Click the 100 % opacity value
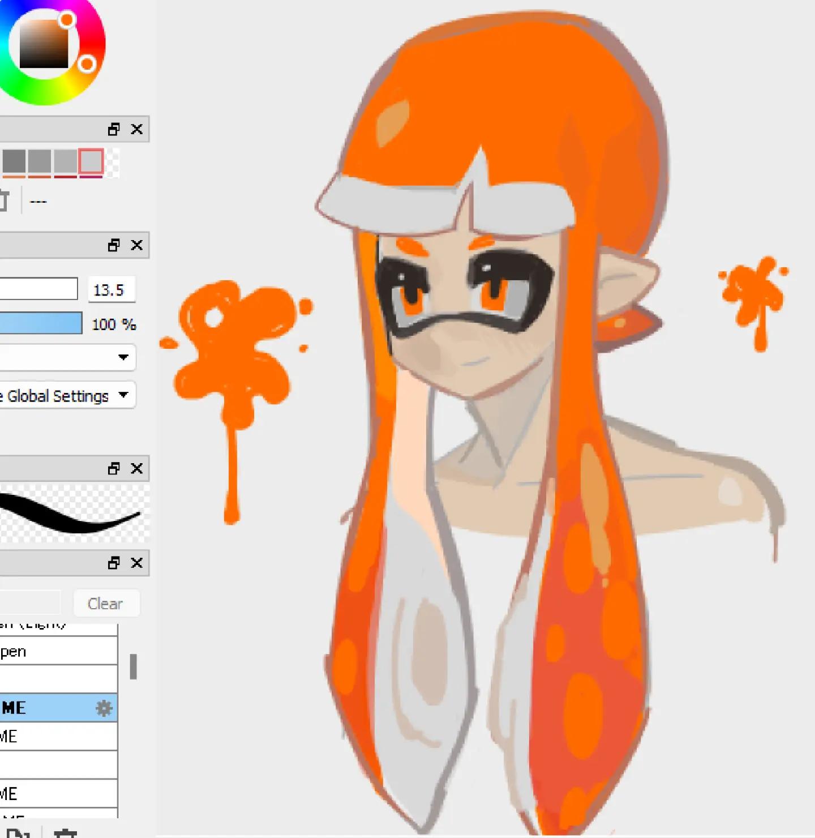Image resolution: width=815 pixels, height=838 pixels. (x=114, y=324)
